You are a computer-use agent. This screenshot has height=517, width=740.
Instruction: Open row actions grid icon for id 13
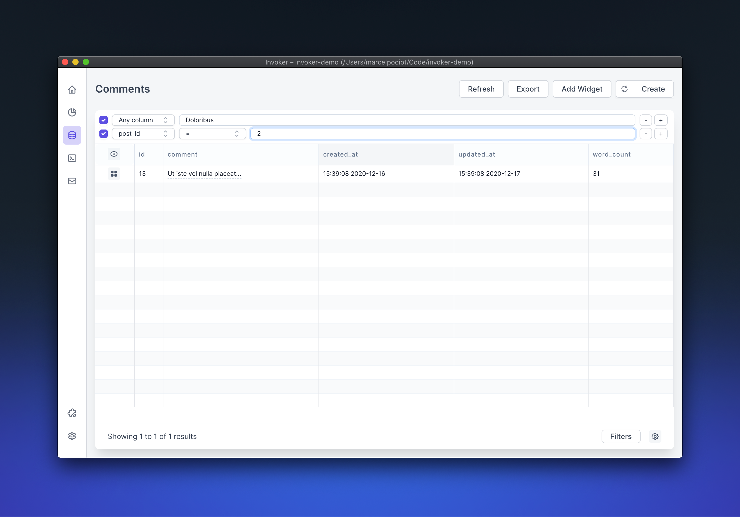[114, 174]
